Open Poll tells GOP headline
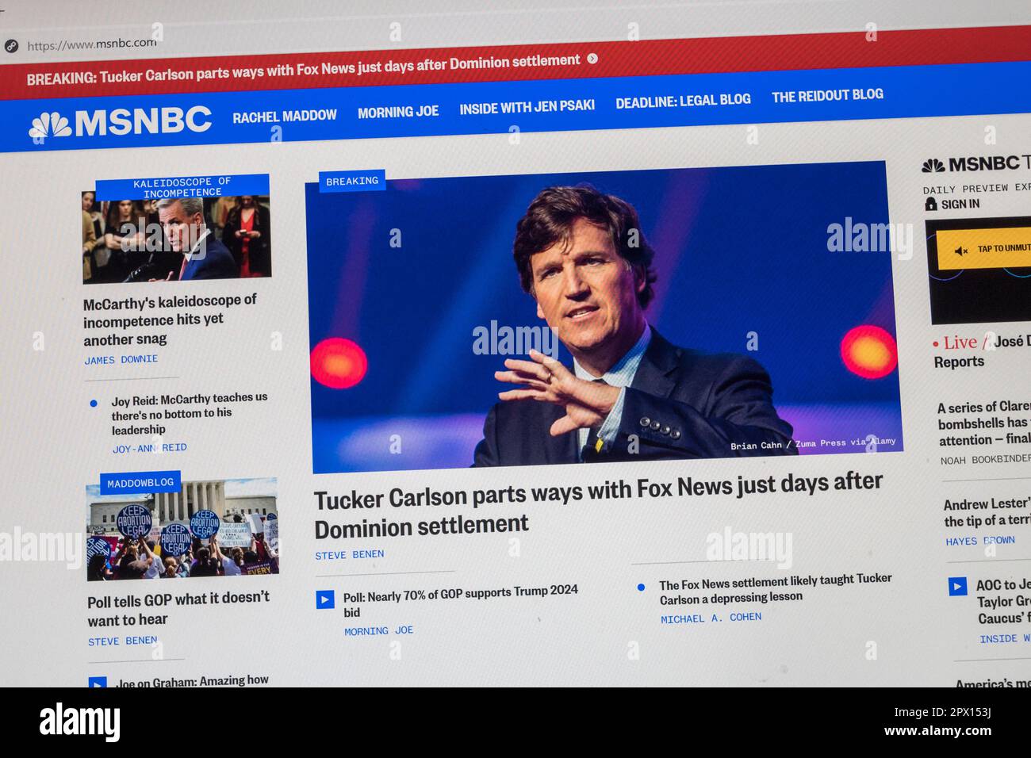Image resolution: width=1031 pixels, height=758 pixels. 178,608
